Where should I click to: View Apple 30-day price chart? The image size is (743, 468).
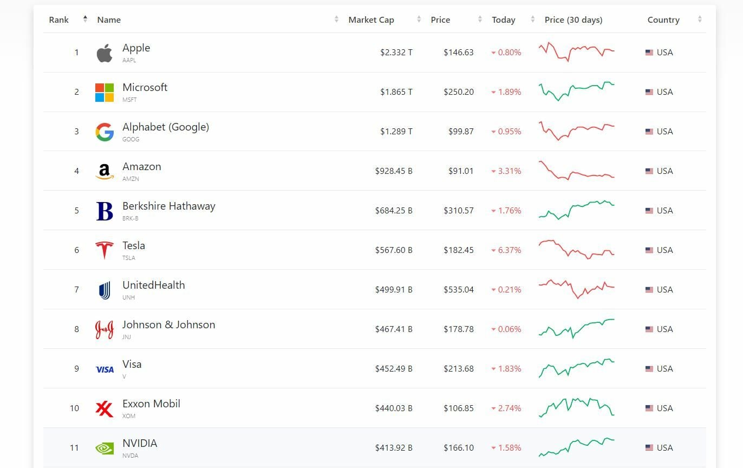tap(576, 52)
